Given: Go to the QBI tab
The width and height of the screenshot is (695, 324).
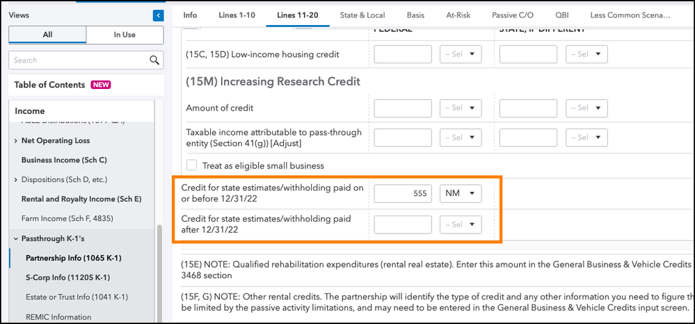Looking at the screenshot, I should pos(561,15).
